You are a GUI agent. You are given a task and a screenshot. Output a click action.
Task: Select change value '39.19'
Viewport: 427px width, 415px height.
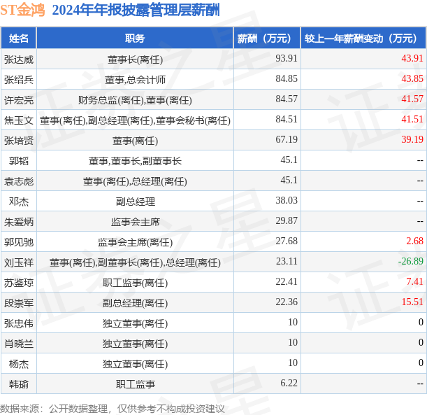click(x=412, y=139)
